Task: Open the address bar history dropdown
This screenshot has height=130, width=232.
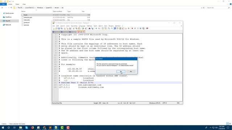Action: coord(202,8)
